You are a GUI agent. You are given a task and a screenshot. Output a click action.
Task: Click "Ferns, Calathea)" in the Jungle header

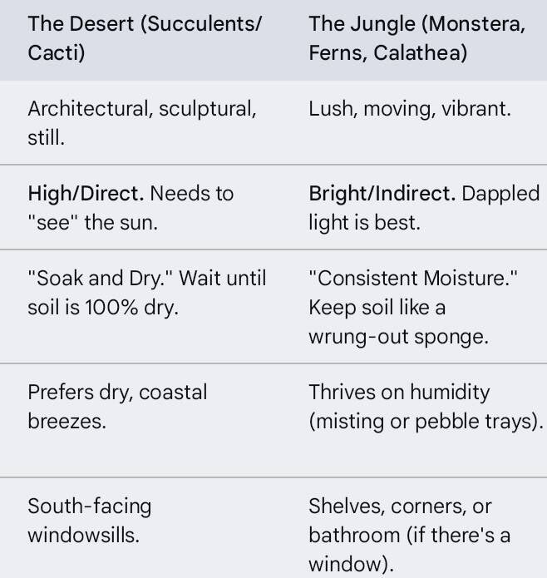387,53
